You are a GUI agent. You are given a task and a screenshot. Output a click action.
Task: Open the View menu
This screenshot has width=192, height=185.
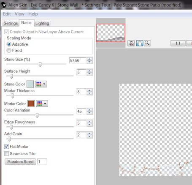click(x=19, y=14)
